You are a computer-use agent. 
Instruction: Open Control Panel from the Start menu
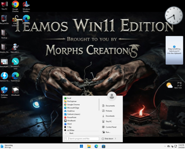[111, 127]
